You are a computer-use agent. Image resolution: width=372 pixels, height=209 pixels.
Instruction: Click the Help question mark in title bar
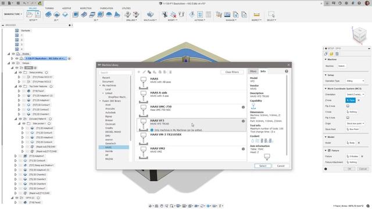[x=359, y=3]
